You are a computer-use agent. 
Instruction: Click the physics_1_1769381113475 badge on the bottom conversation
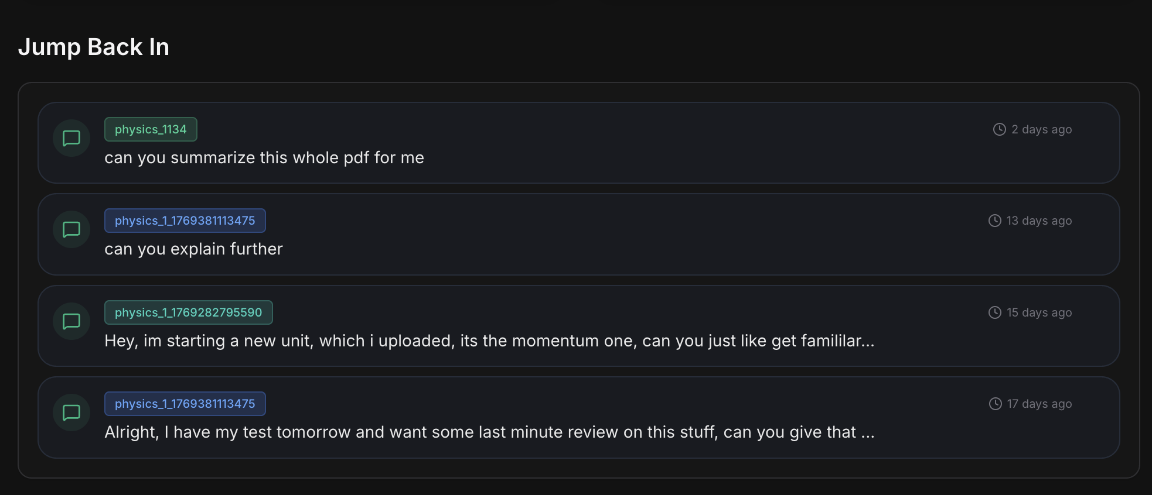[x=185, y=403]
